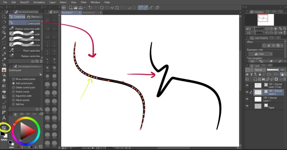Toggle Paper layer visibility eye
Viewport: 287px width, 150px height.
point(247,106)
